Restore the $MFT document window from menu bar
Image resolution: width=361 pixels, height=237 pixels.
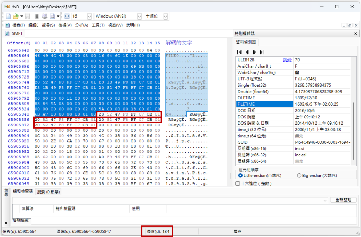[350, 25]
